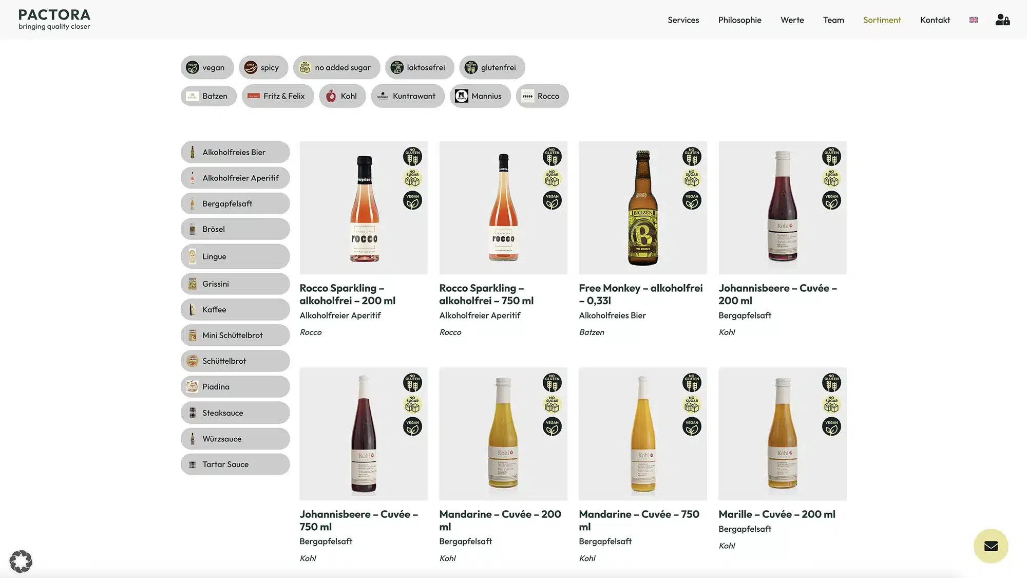Click Alkoholfreies Bier text under Free Monkey
The height and width of the screenshot is (578, 1027).
click(x=612, y=315)
